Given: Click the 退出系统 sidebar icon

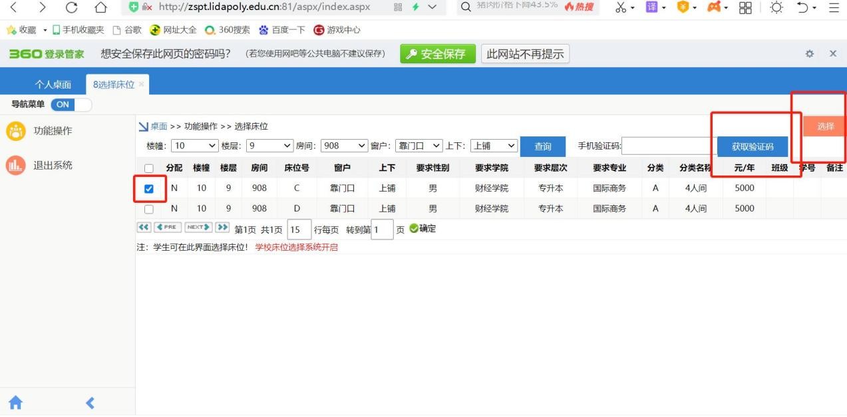Looking at the screenshot, I should [x=15, y=166].
